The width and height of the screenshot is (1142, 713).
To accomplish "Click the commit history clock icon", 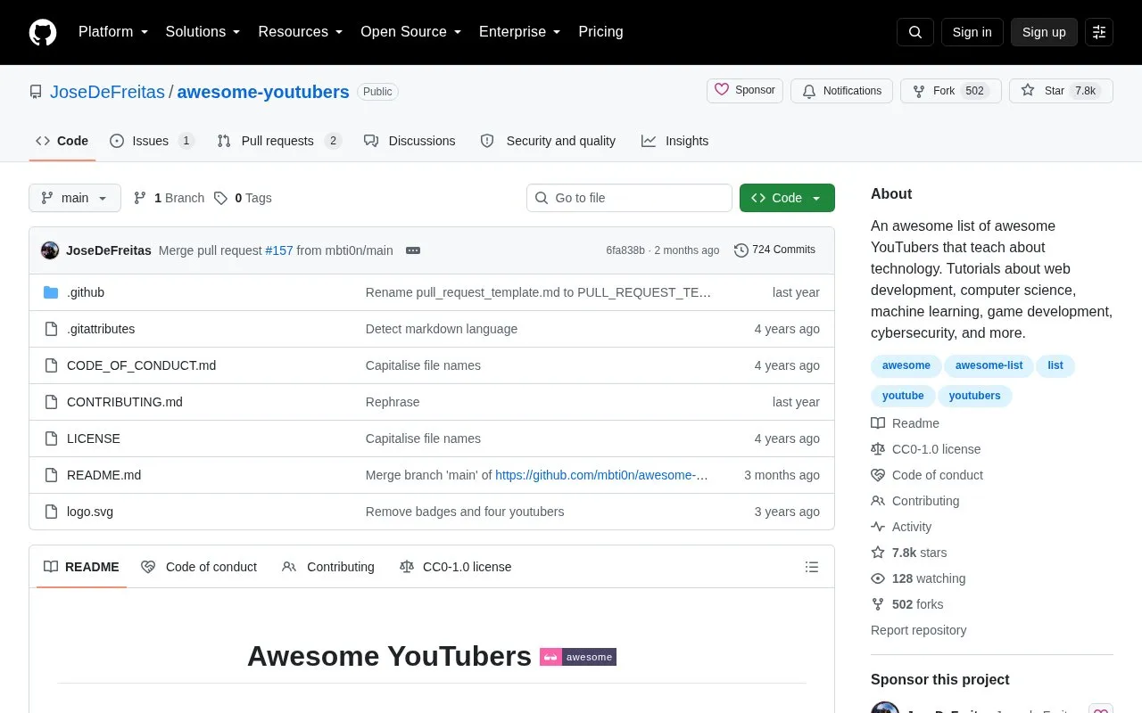I will 741,250.
